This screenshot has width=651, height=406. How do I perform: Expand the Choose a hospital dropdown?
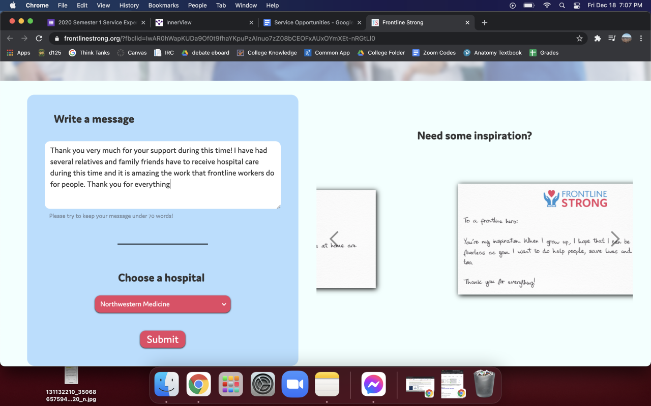click(x=163, y=304)
